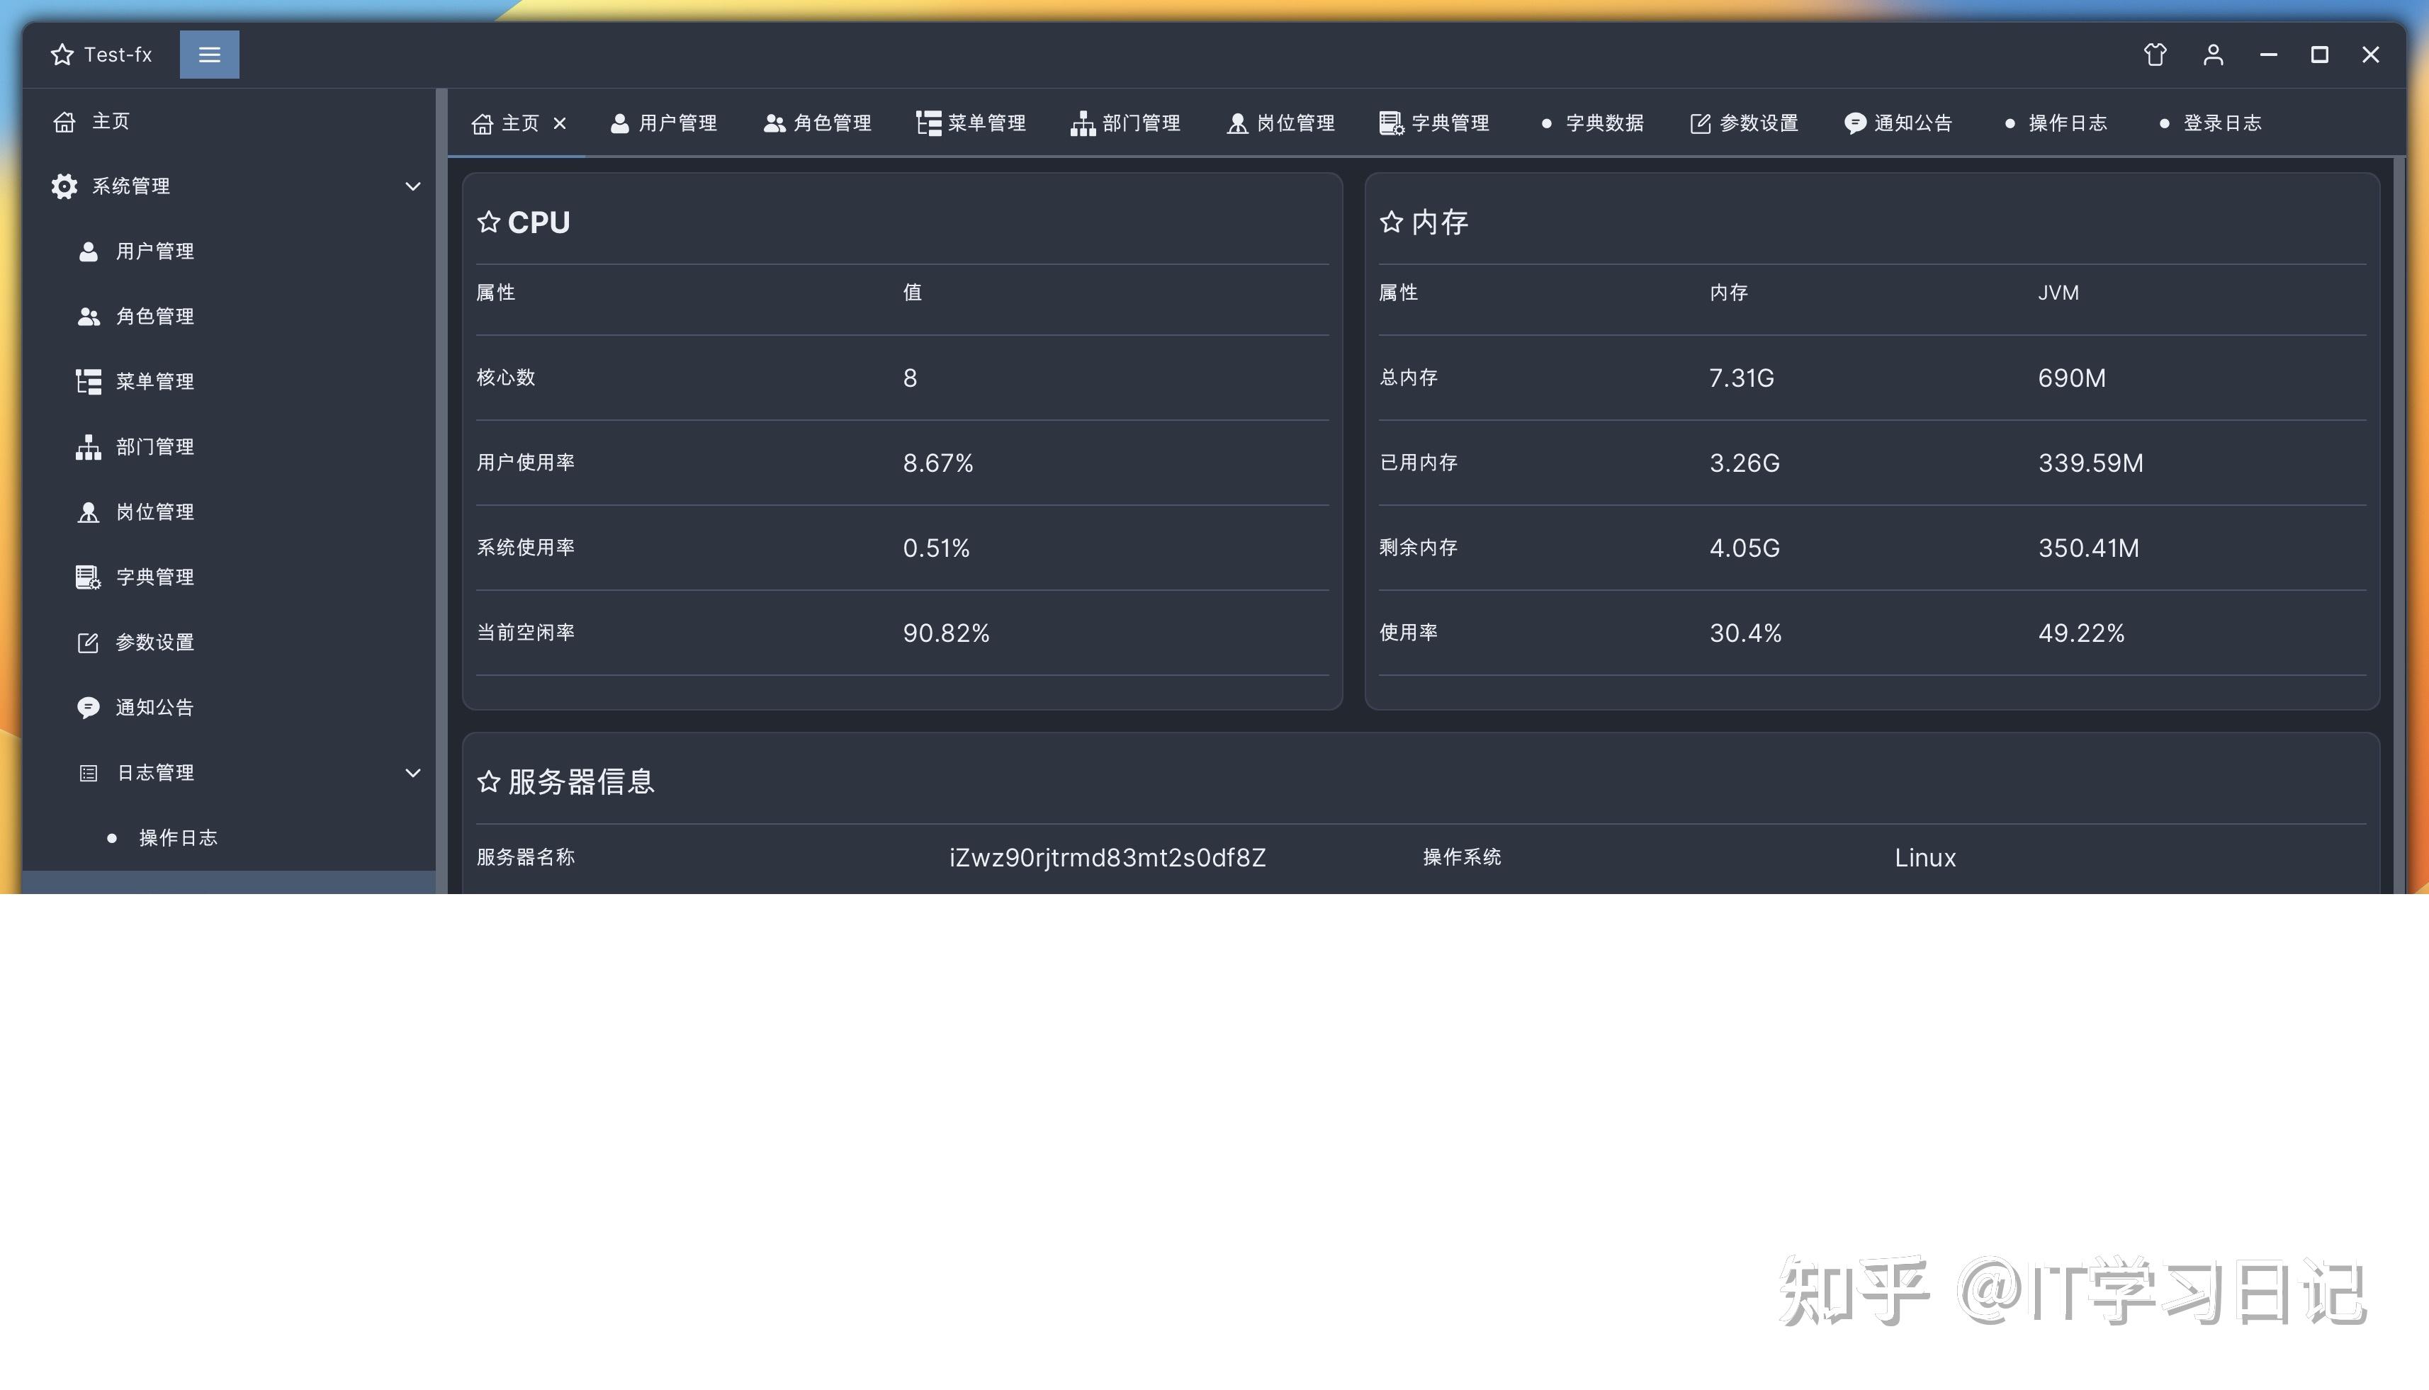Select 操作日志 under 日志管理
Screen dimensions: 2429x1390
(x=179, y=837)
